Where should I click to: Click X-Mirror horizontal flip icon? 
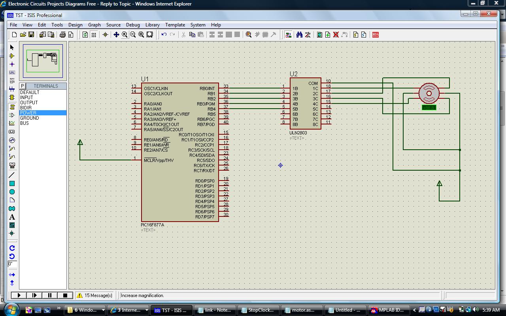pyautogui.click(x=12, y=275)
